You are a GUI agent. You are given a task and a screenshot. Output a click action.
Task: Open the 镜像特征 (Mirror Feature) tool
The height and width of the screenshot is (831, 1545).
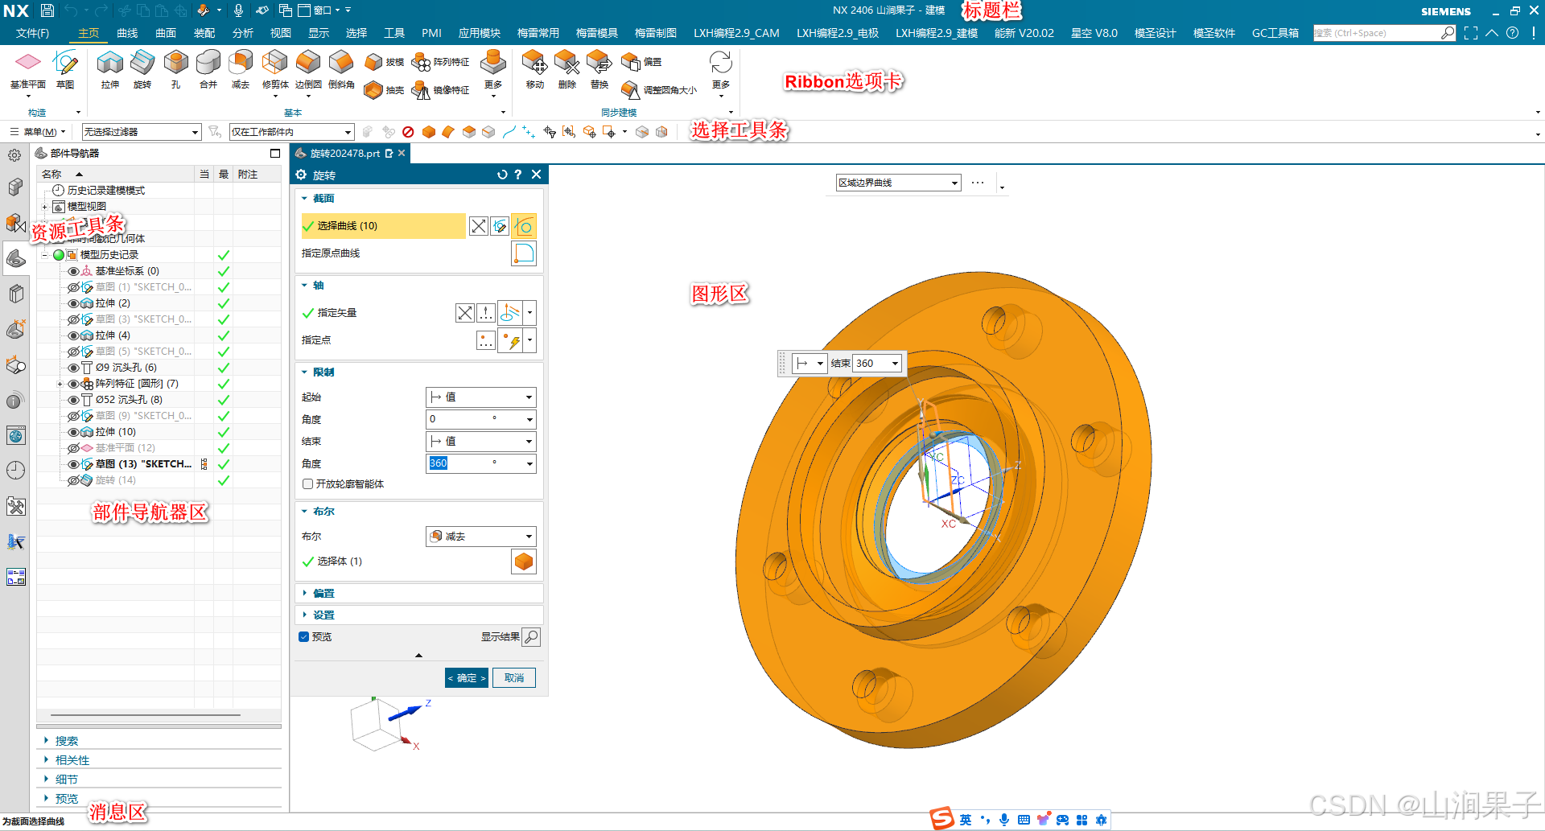pos(440,90)
